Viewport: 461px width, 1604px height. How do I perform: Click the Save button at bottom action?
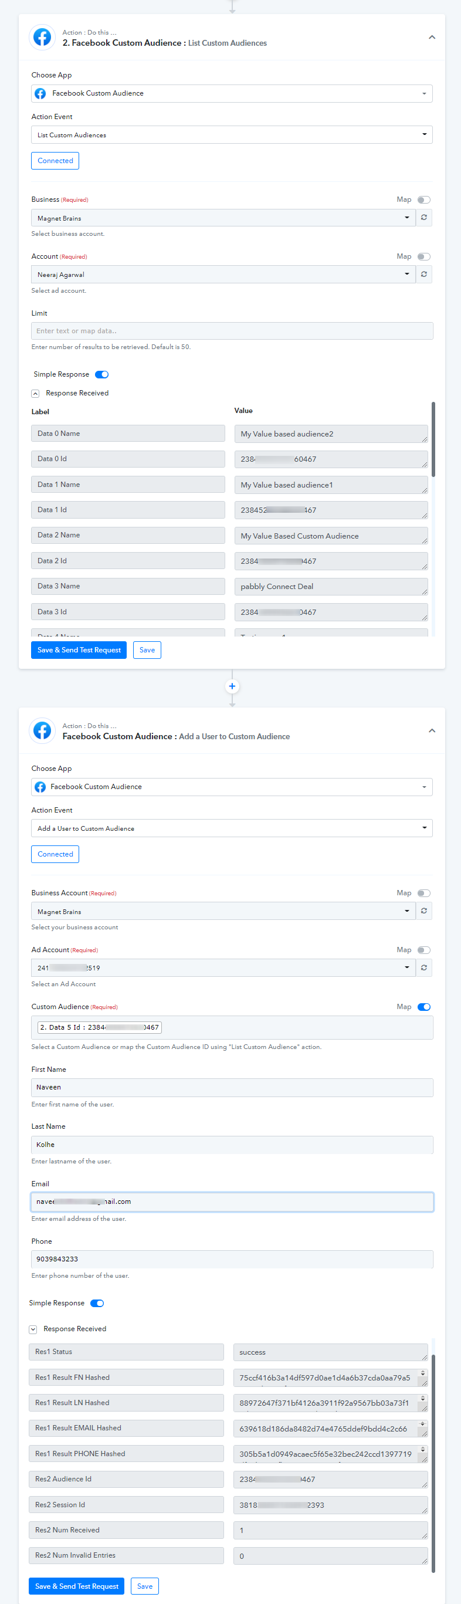click(145, 1586)
